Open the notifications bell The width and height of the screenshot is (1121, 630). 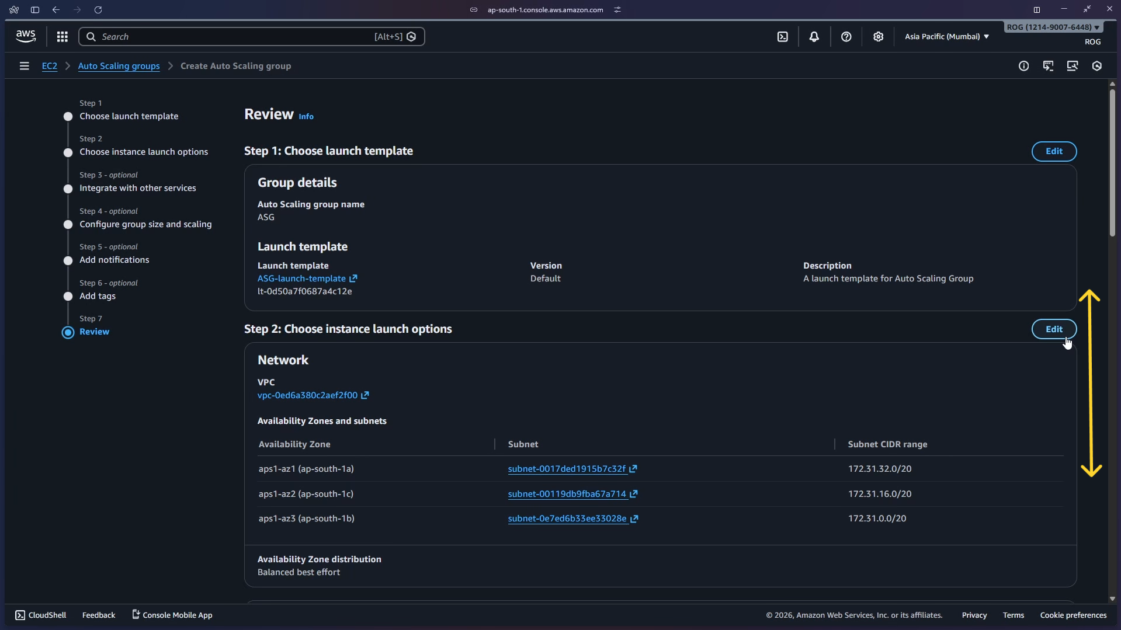(x=814, y=36)
